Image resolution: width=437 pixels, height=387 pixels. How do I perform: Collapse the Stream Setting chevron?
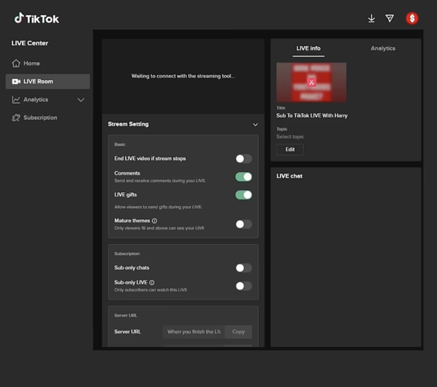[x=255, y=125]
